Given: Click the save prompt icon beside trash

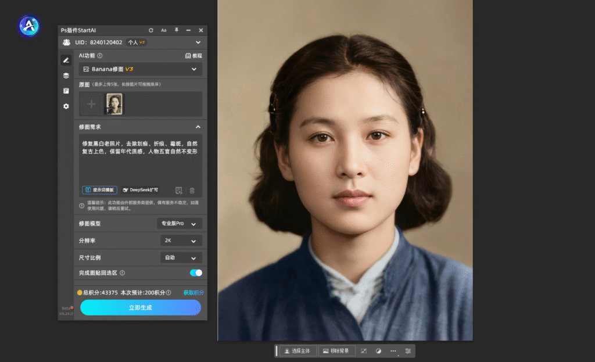Looking at the screenshot, I should pos(179,190).
